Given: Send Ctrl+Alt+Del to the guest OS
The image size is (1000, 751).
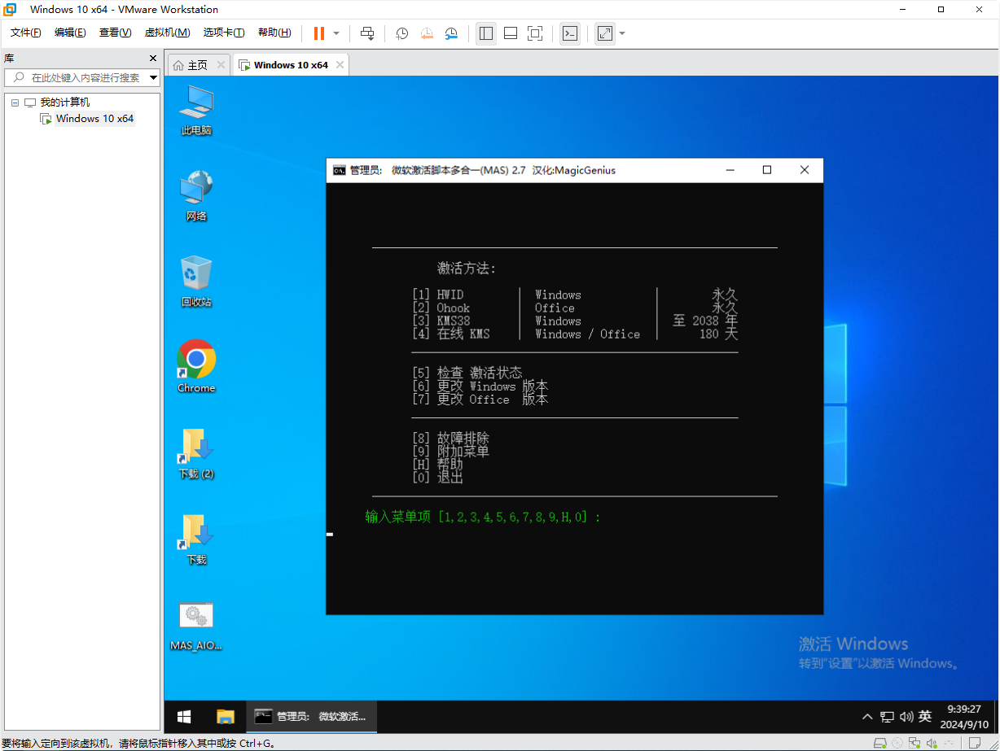Looking at the screenshot, I should [367, 33].
